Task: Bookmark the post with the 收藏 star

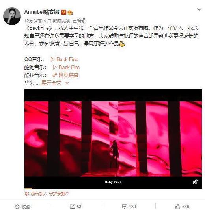Action: click(22, 207)
